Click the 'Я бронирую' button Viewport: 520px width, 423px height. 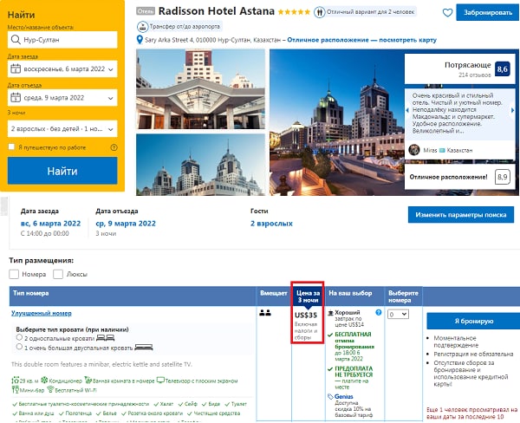[473, 321]
